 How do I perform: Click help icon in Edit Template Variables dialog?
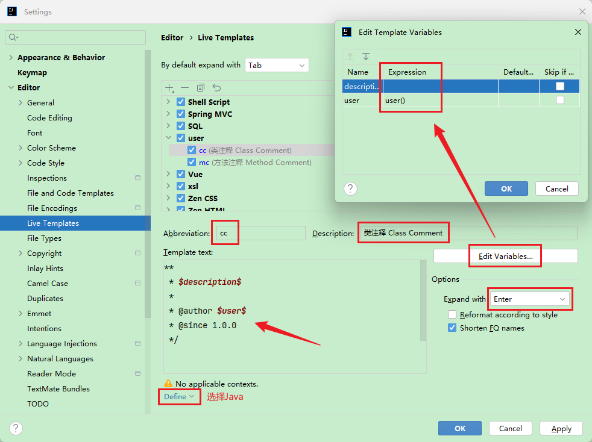[350, 188]
